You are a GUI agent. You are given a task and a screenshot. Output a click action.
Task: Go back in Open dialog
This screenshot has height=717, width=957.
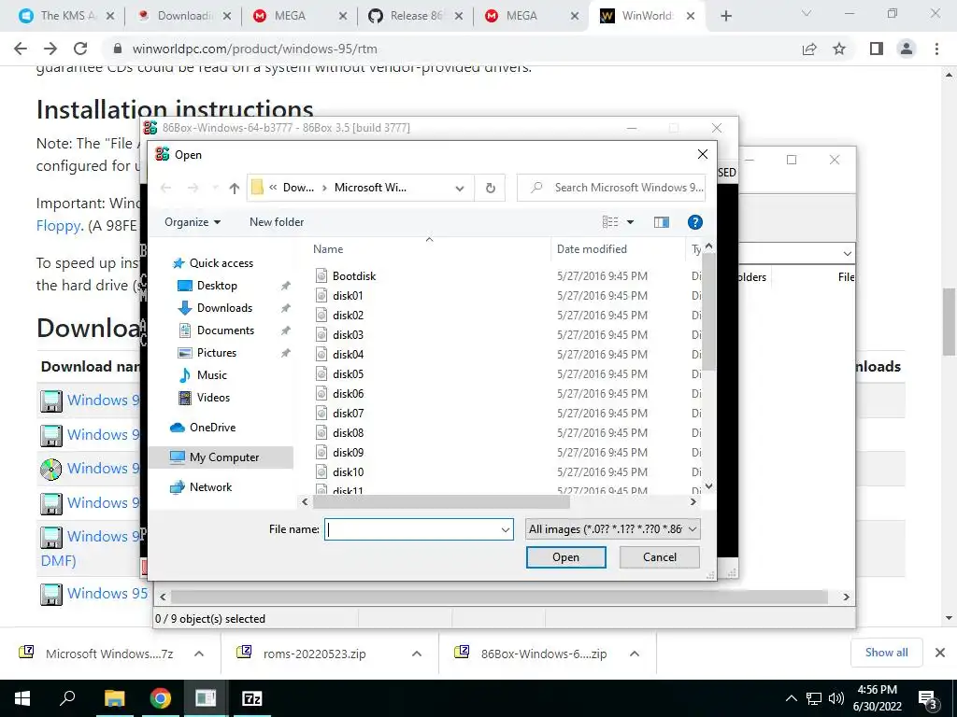click(166, 188)
